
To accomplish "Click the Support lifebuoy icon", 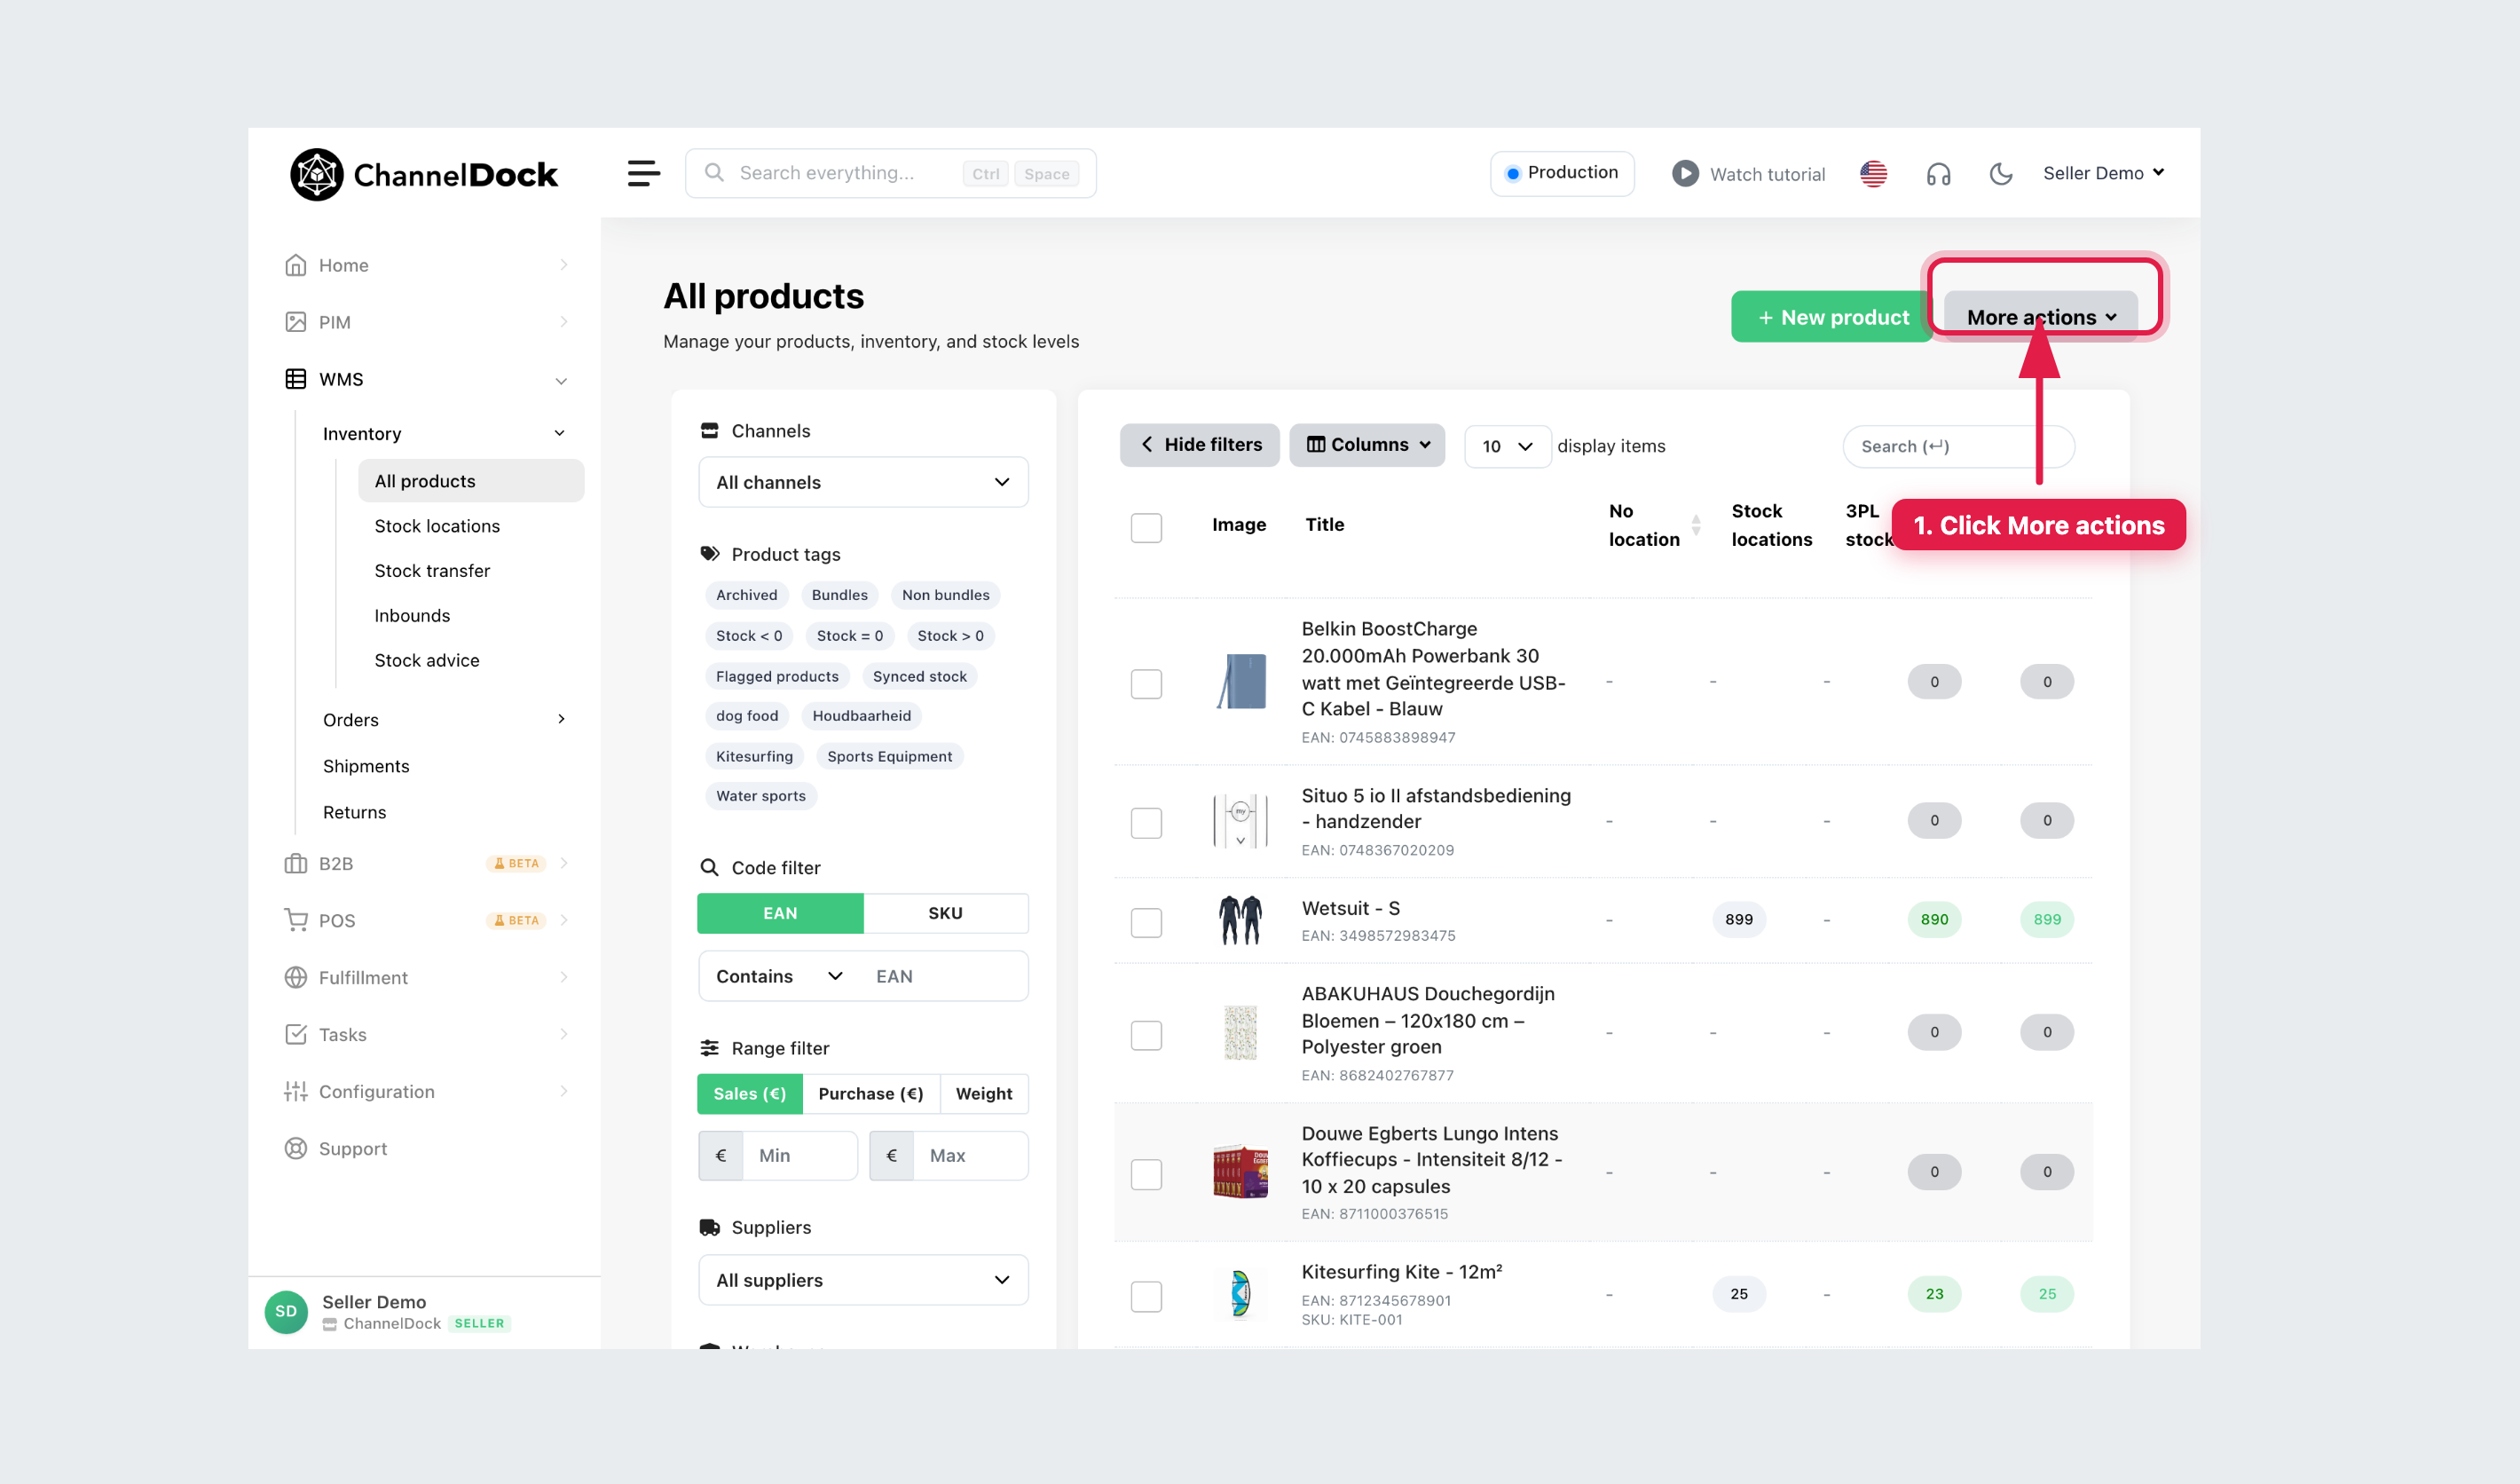I will coord(296,1148).
